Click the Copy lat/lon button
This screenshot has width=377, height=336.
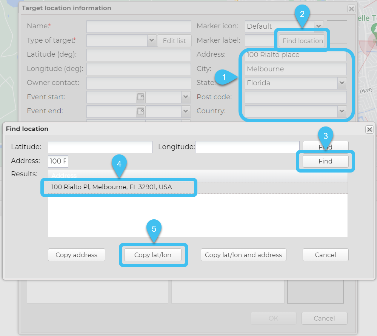pyautogui.click(x=153, y=255)
